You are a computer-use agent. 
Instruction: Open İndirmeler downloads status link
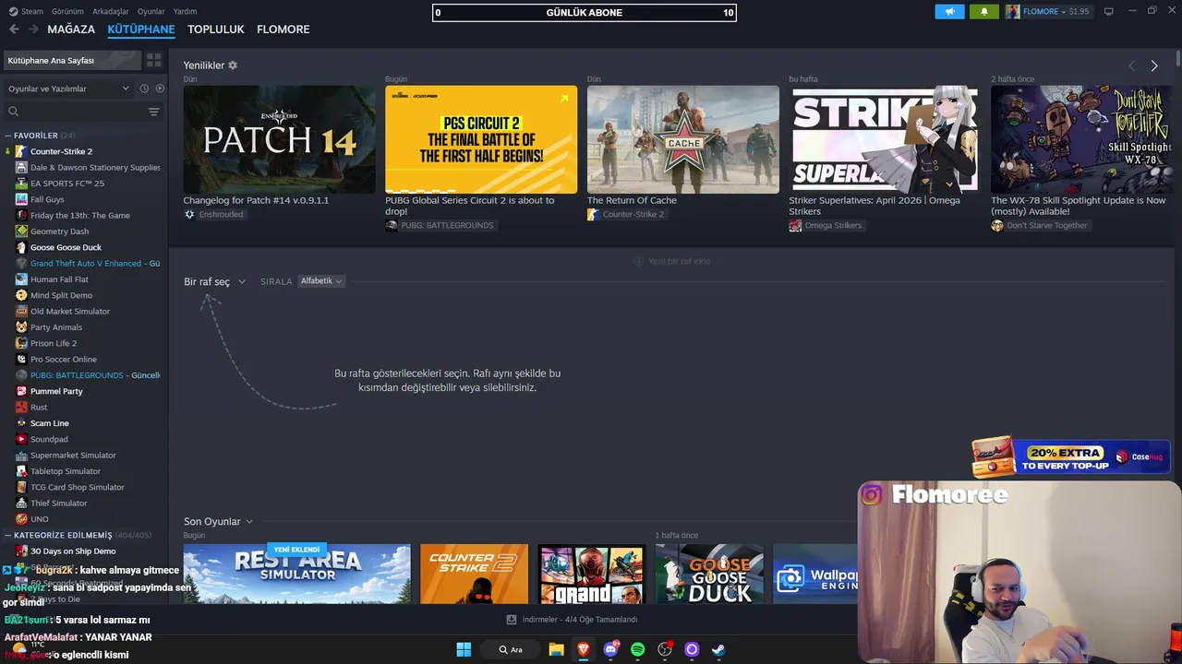tap(580, 620)
